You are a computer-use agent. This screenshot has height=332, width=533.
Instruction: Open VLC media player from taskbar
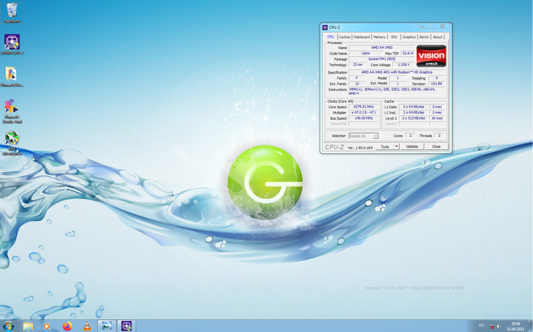[87, 326]
